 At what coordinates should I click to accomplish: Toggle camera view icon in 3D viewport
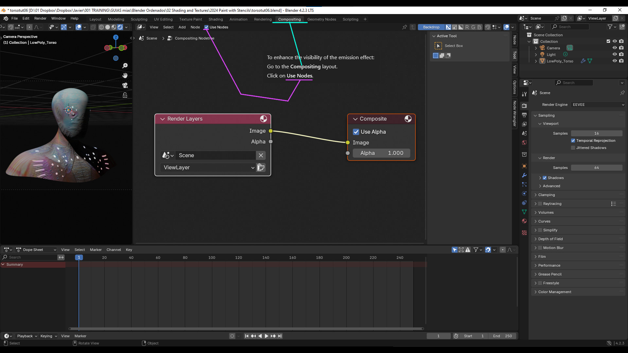pos(125,85)
